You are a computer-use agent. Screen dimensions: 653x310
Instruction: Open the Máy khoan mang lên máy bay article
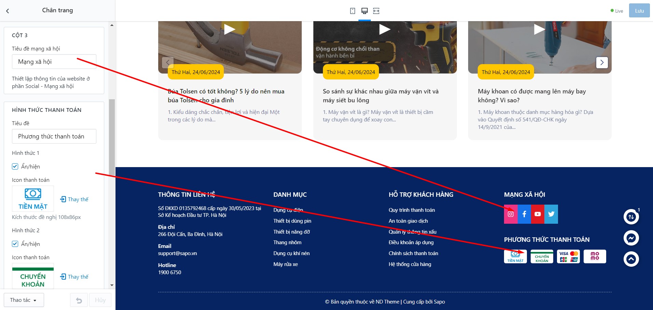click(x=532, y=96)
